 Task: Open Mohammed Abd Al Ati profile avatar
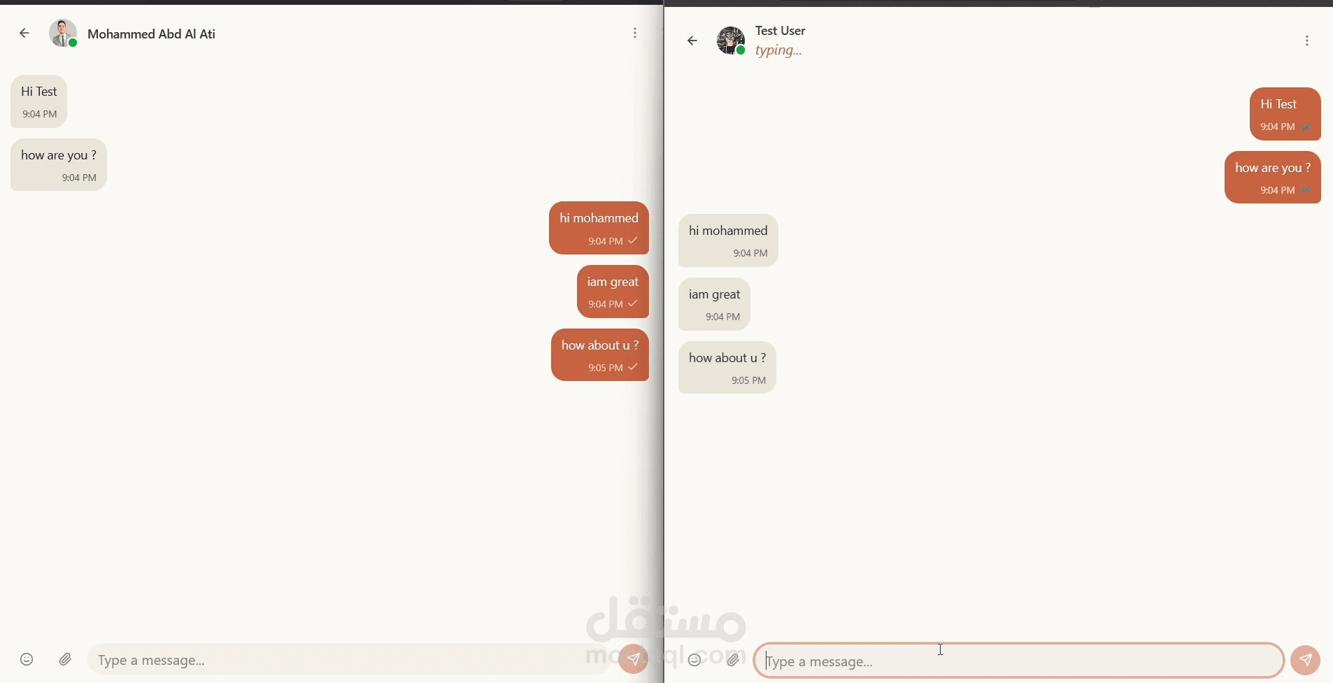pyautogui.click(x=62, y=33)
